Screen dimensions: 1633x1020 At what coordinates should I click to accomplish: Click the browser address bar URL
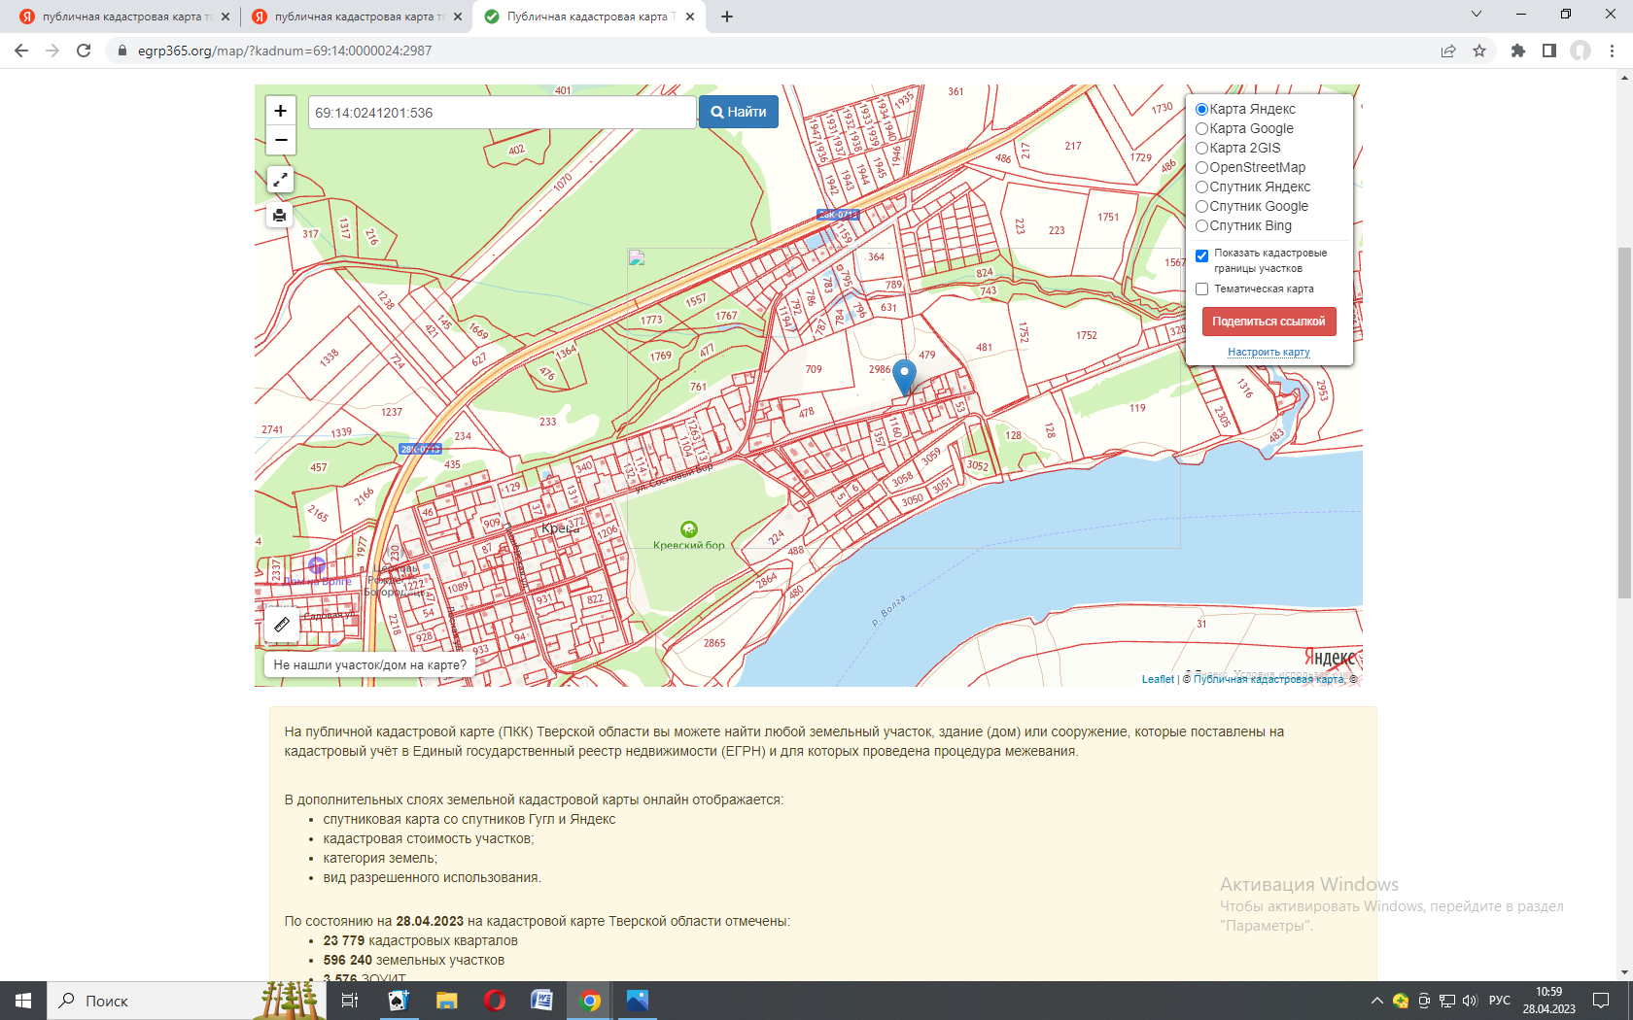285,51
